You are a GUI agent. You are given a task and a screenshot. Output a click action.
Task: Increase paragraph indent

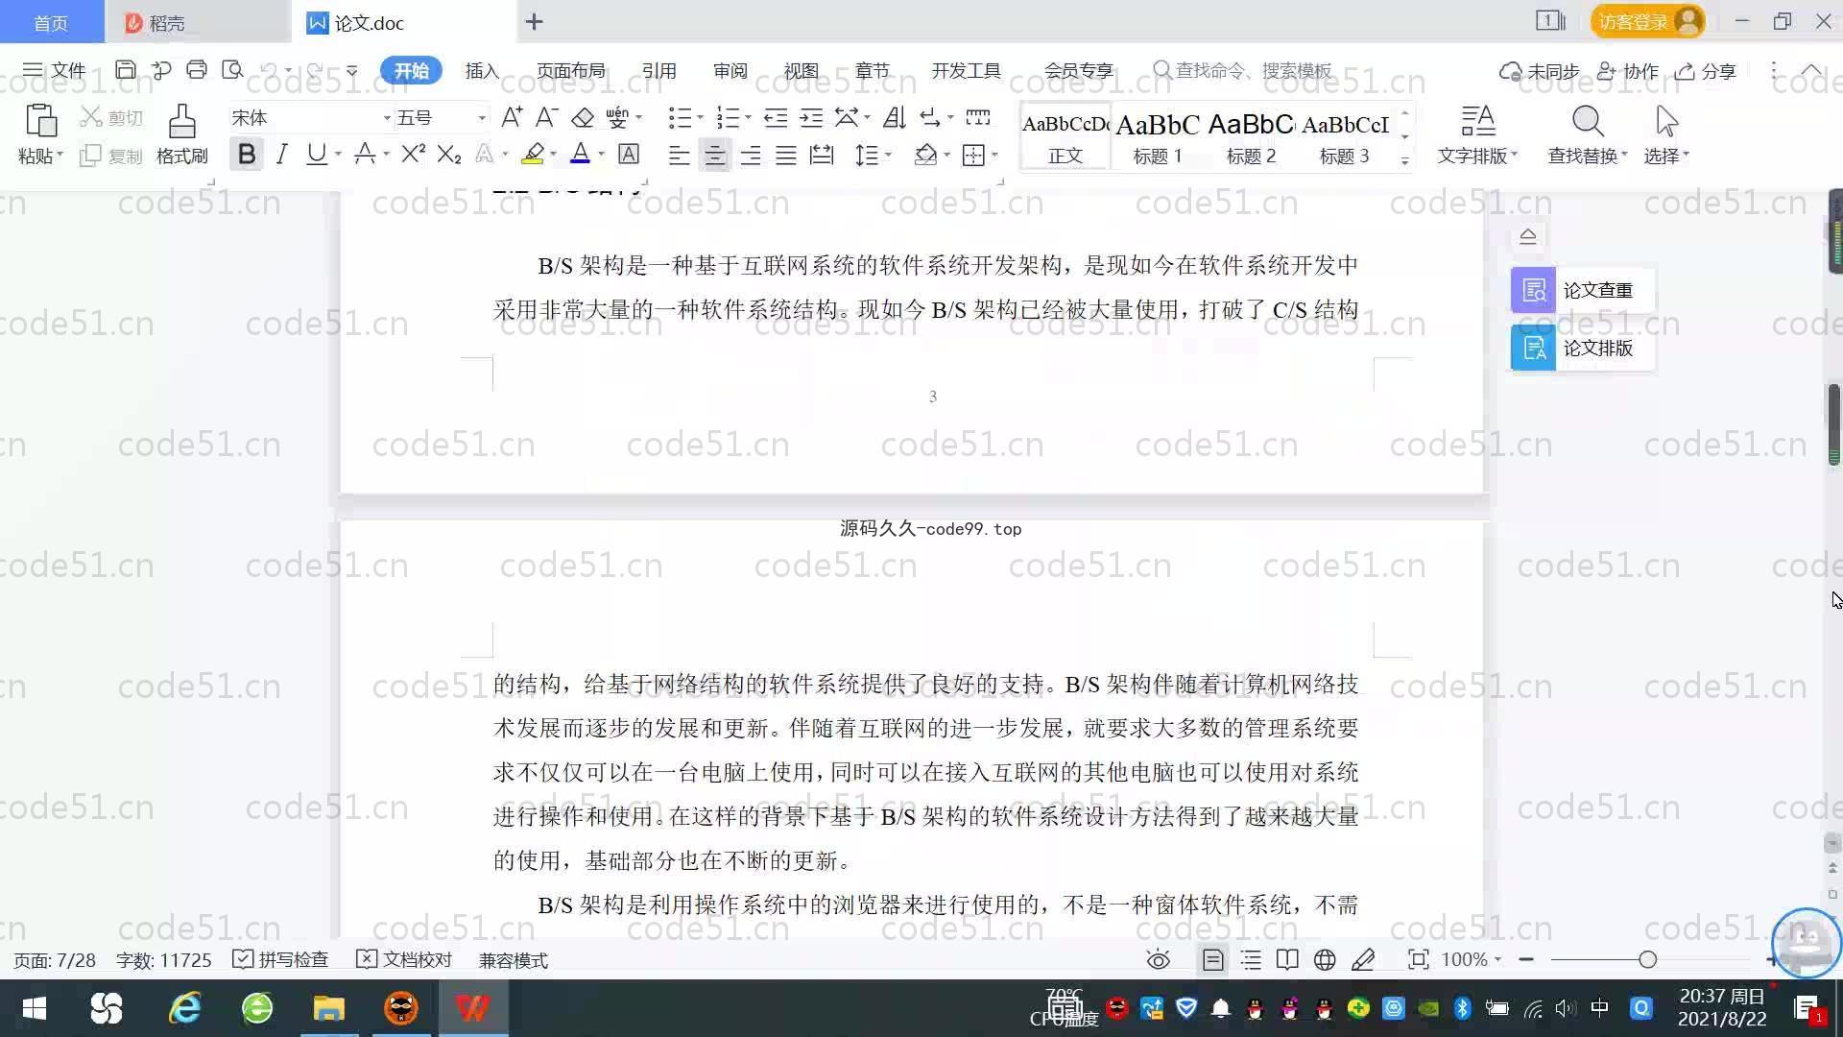[x=811, y=117]
